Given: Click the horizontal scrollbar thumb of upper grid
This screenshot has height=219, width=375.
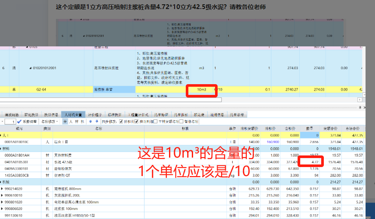Looking at the screenshot, I should click(111, 100).
